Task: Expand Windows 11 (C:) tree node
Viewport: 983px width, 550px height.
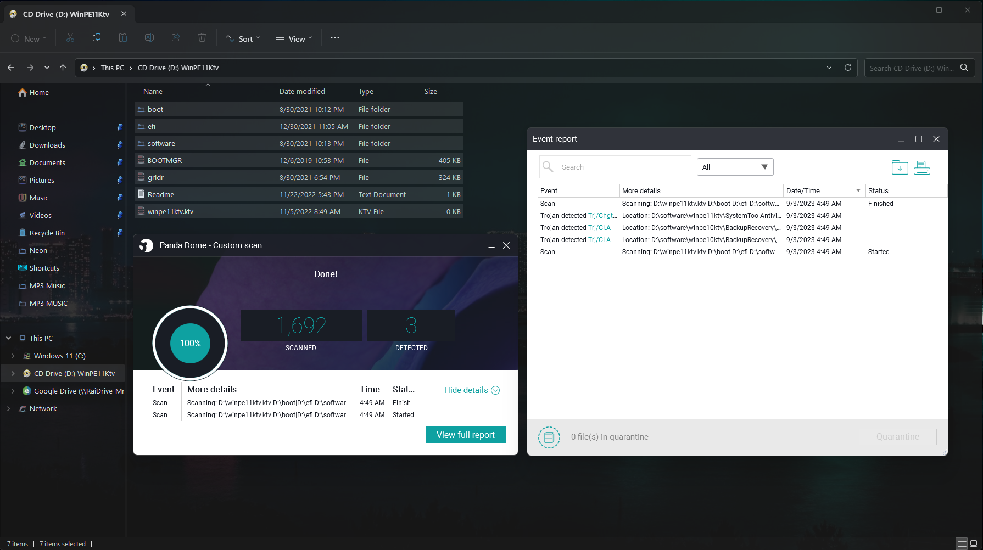Action: coord(13,356)
